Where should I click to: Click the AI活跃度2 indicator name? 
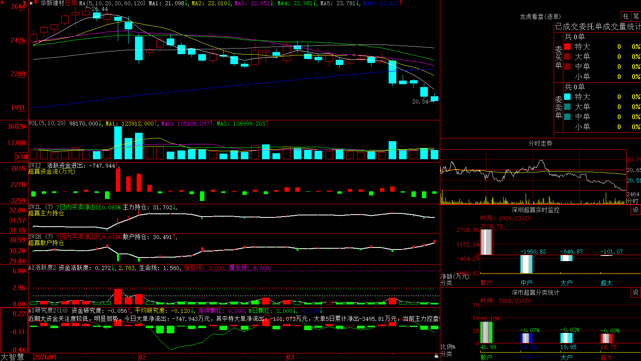[42, 268]
